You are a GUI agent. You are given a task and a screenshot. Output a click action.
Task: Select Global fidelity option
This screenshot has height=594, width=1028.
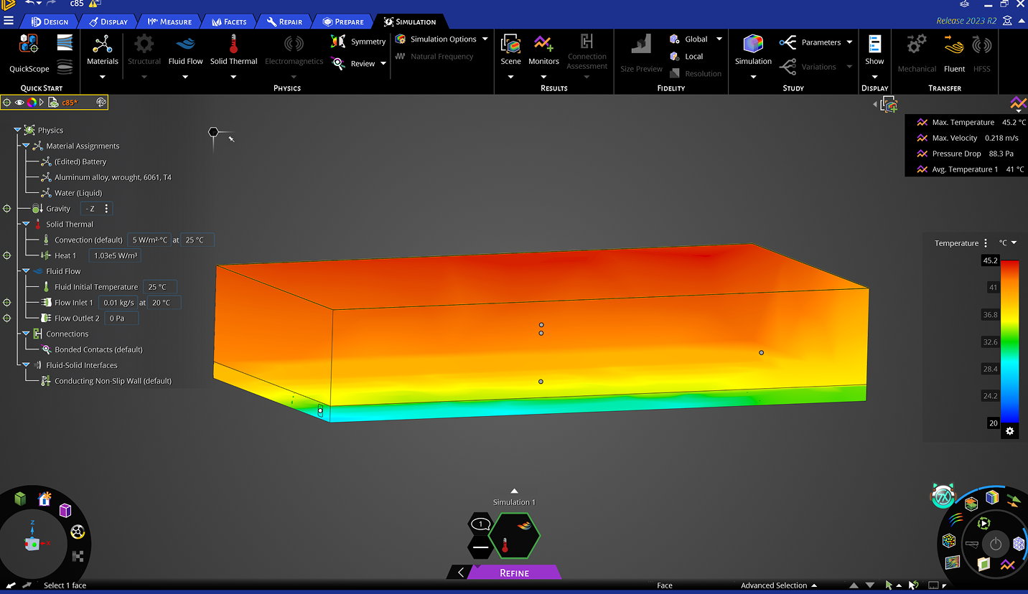click(x=688, y=39)
